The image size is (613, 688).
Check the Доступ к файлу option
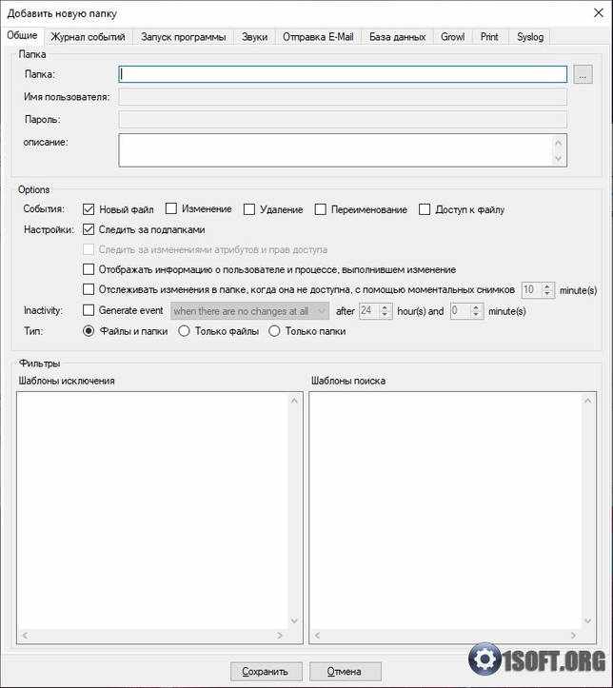(x=425, y=209)
